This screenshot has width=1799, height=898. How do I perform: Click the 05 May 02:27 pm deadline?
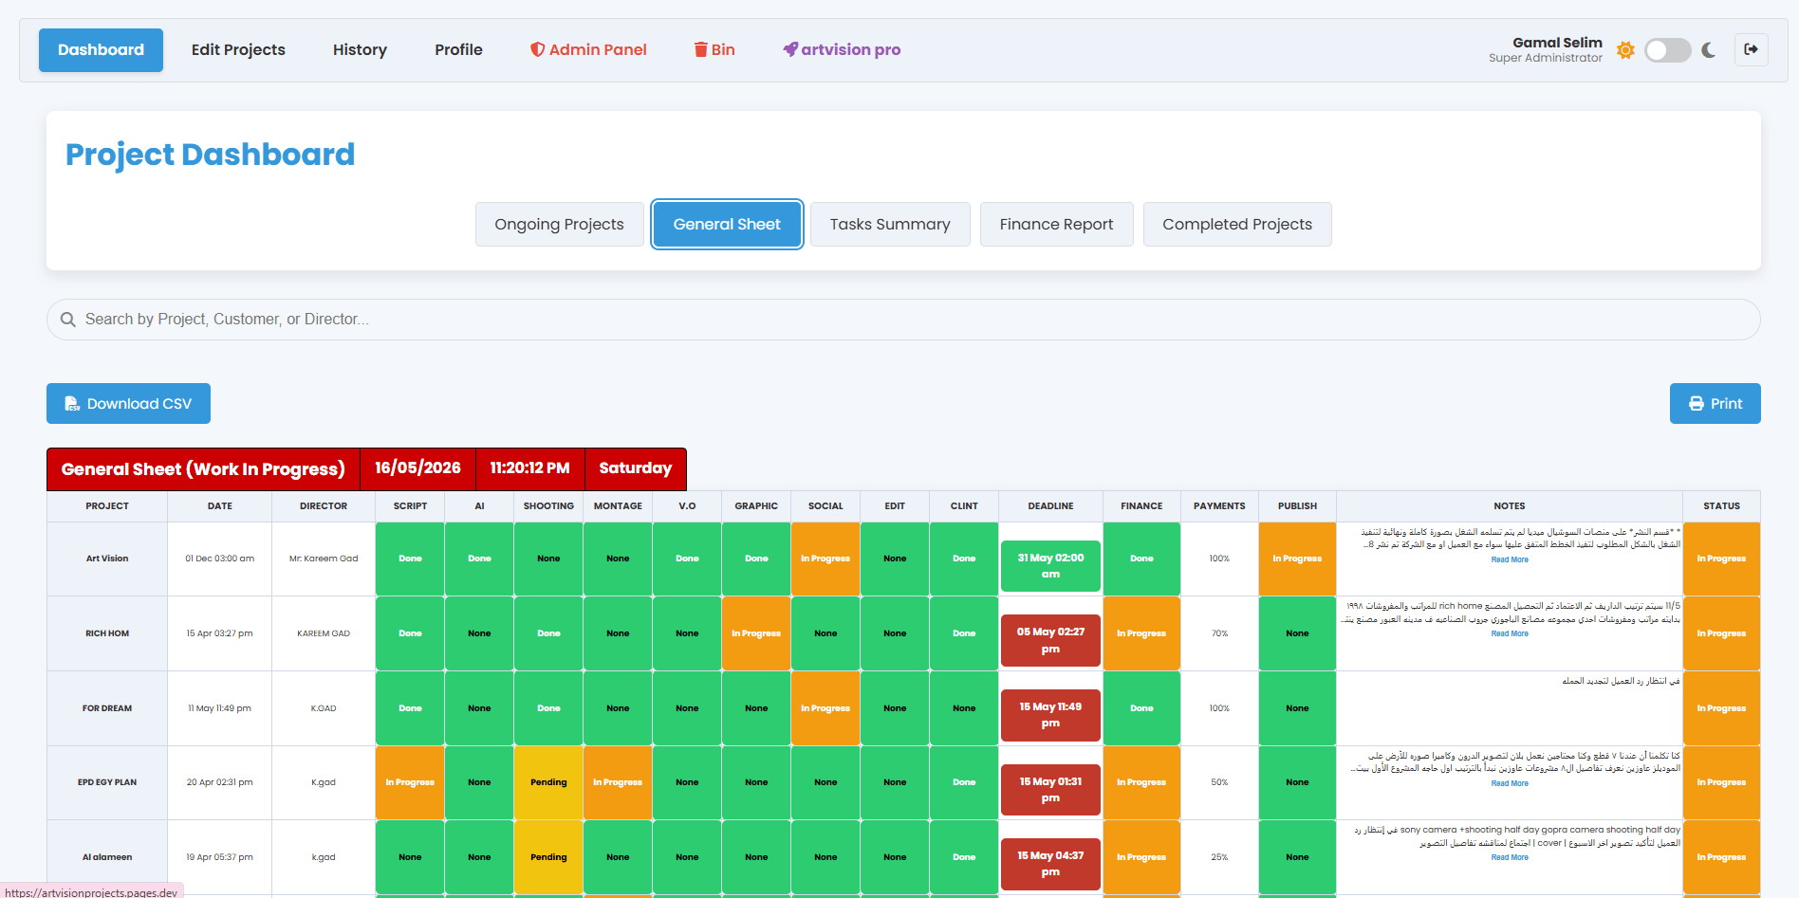coord(1050,640)
